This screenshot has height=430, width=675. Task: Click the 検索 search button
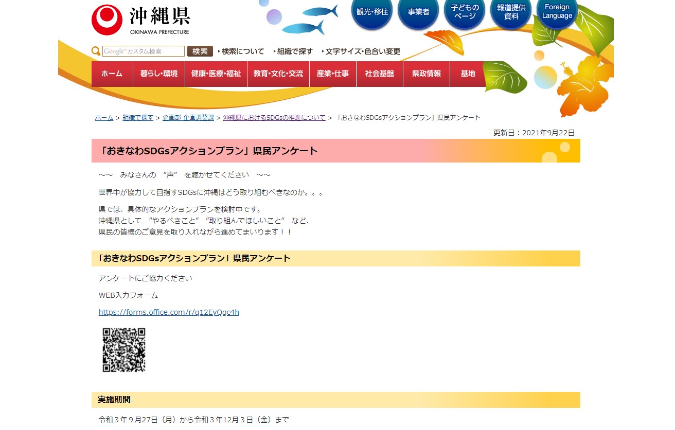point(200,51)
